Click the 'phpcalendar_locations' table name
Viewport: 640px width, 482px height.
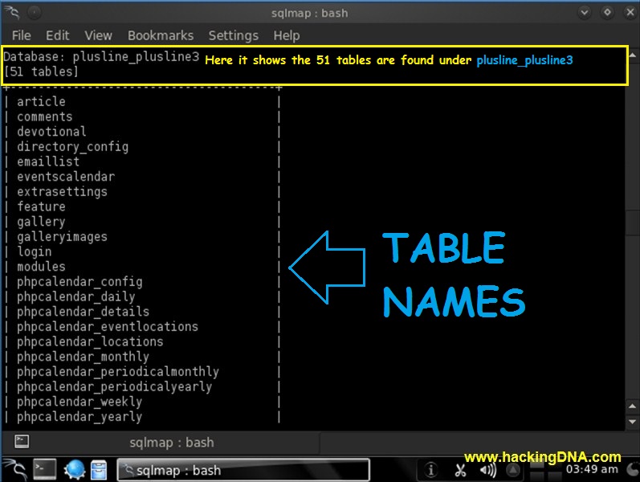(x=90, y=342)
